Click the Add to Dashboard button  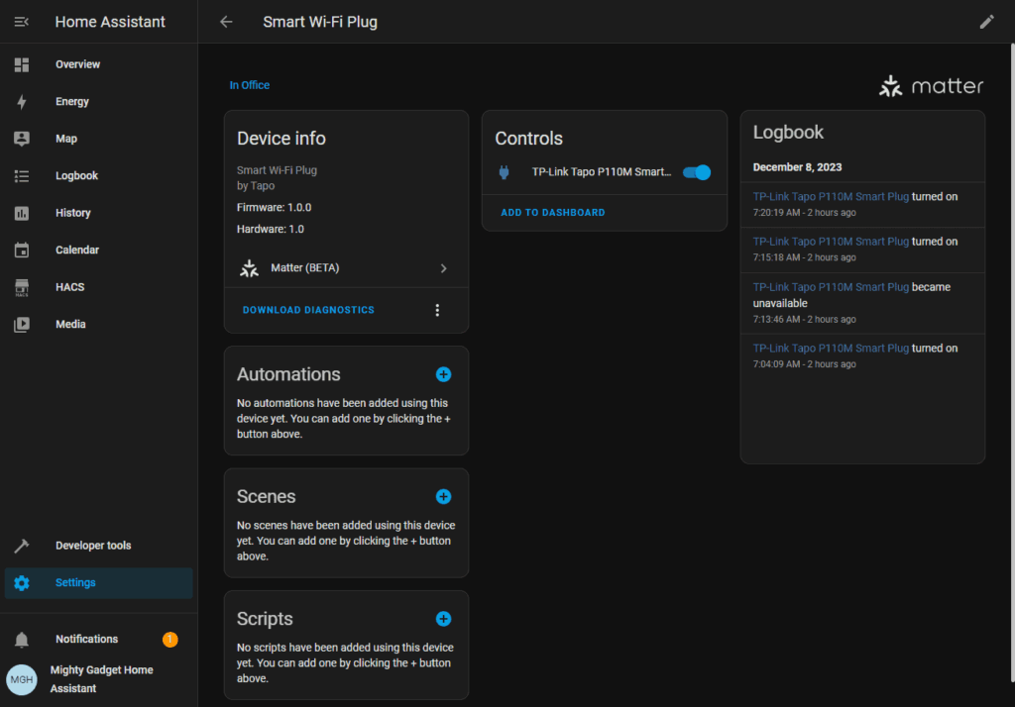[552, 213]
